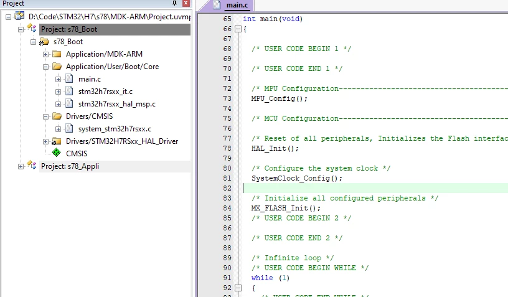The height and width of the screenshot is (297, 508).
Task: Click the main.c file icon in tree
Action: [x=69, y=78]
